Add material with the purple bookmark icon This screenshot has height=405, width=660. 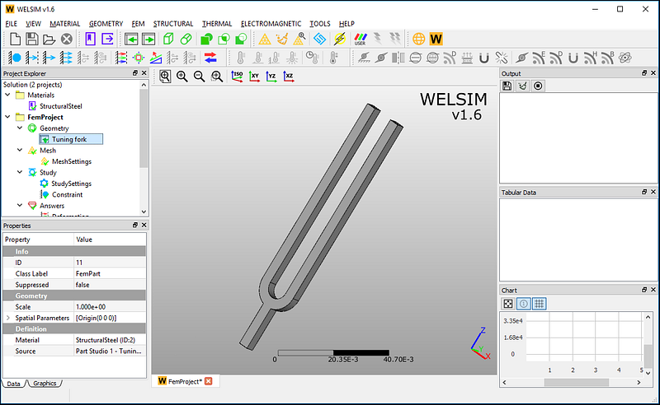pyautogui.click(x=90, y=39)
